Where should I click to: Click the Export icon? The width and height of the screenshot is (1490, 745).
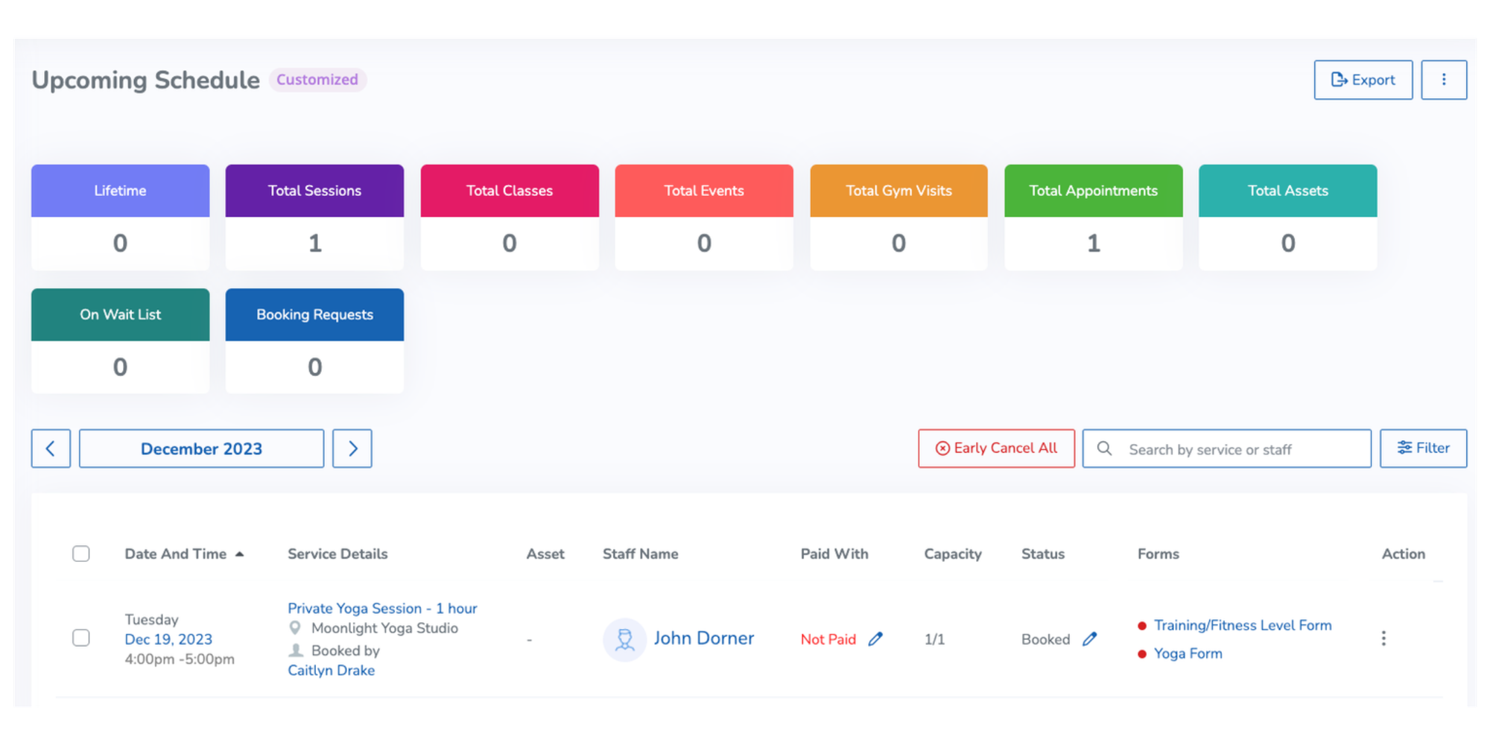coord(1340,80)
